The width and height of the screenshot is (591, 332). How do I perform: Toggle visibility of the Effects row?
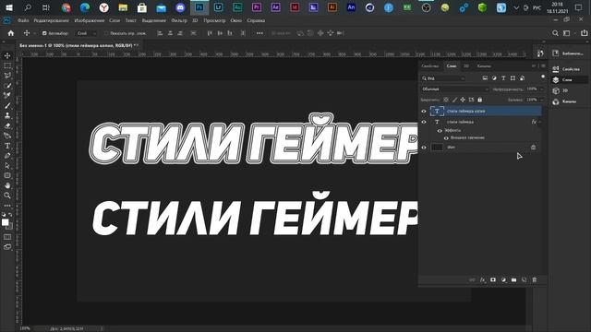440,131
